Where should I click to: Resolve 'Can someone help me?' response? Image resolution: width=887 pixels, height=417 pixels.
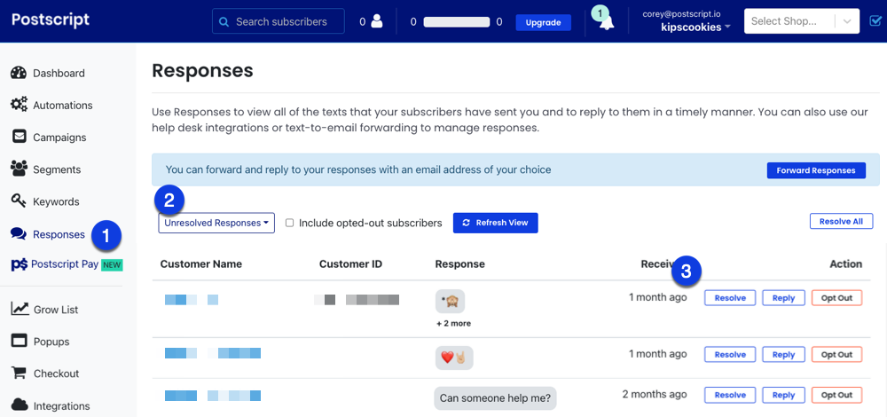coord(730,395)
